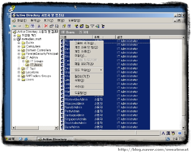Expand the NWTraders Groups tree node
This screenshot has height=157, width=191.
(x=19, y=76)
